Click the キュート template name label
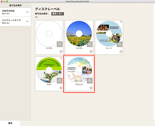Viewport: 155px width, 126px height. point(109,48)
